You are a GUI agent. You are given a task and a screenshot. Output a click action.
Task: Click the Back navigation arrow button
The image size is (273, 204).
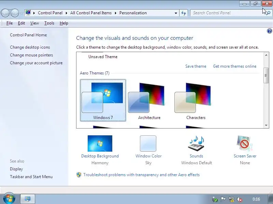click(x=5, y=13)
